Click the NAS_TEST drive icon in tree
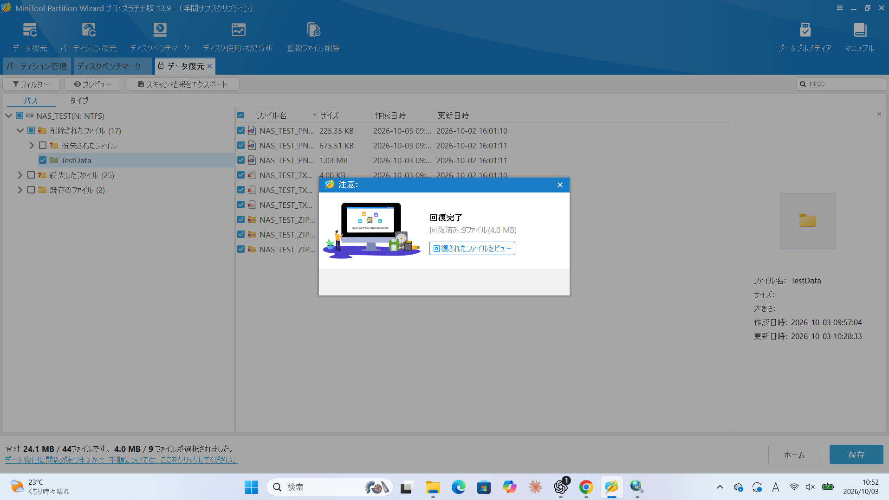This screenshot has height=500, width=889. (x=30, y=115)
